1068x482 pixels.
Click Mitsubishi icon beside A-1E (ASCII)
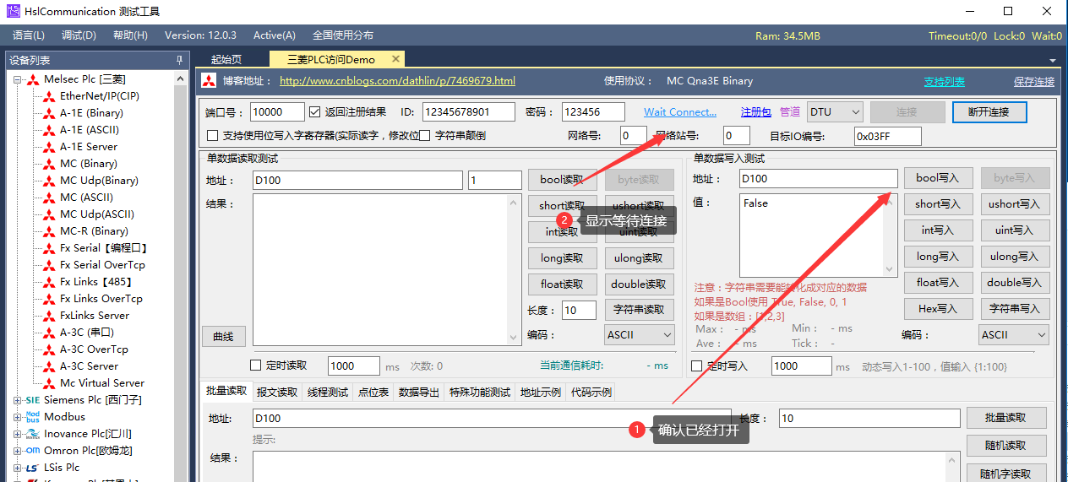pyautogui.click(x=49, y=130)
